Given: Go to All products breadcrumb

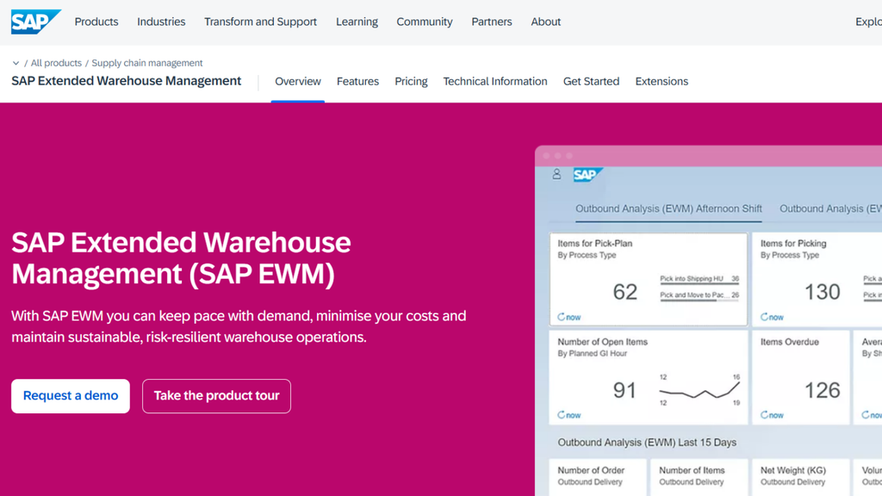Looking at the screenshot, I should pyautogui.click(x=56, y=63).
